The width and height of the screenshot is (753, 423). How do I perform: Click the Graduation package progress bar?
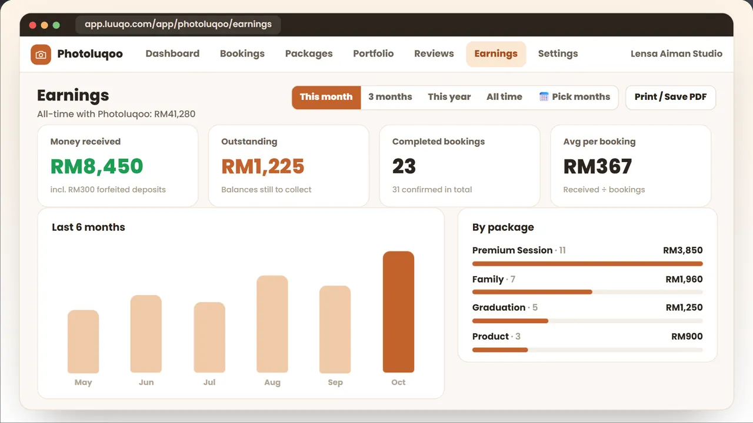(x=588, y=321)
